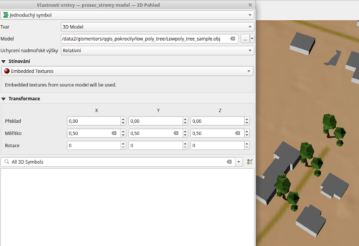Increase the Překlad Y value
359x246 pixels.
tap(185, 119)
